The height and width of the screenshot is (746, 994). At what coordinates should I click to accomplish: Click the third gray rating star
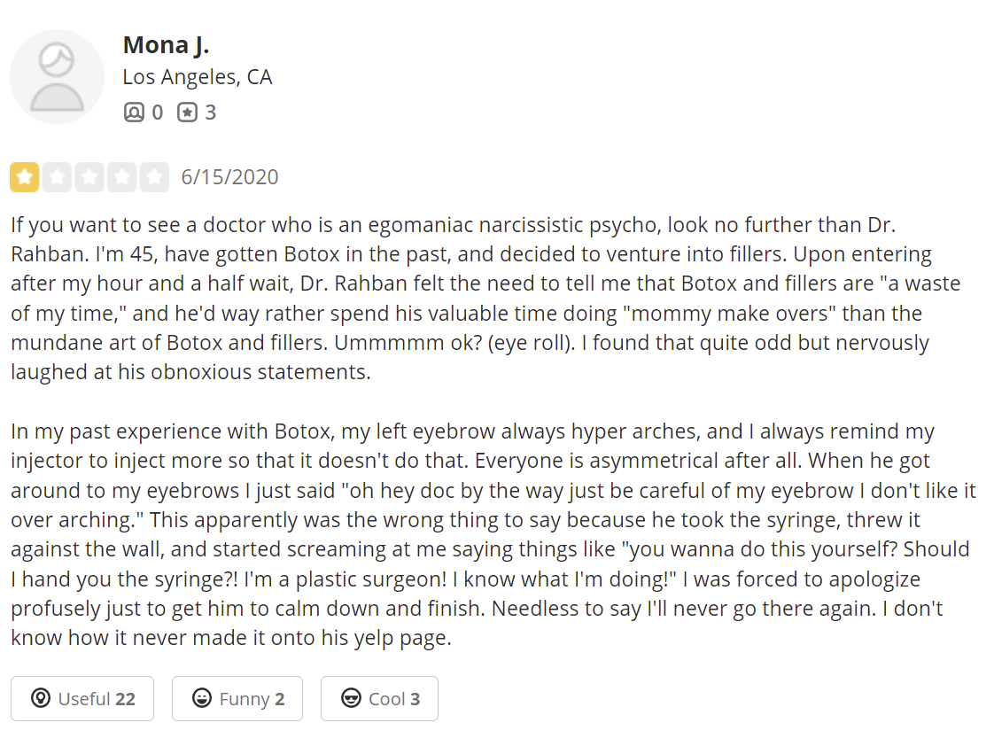click(x=89, y=177)
